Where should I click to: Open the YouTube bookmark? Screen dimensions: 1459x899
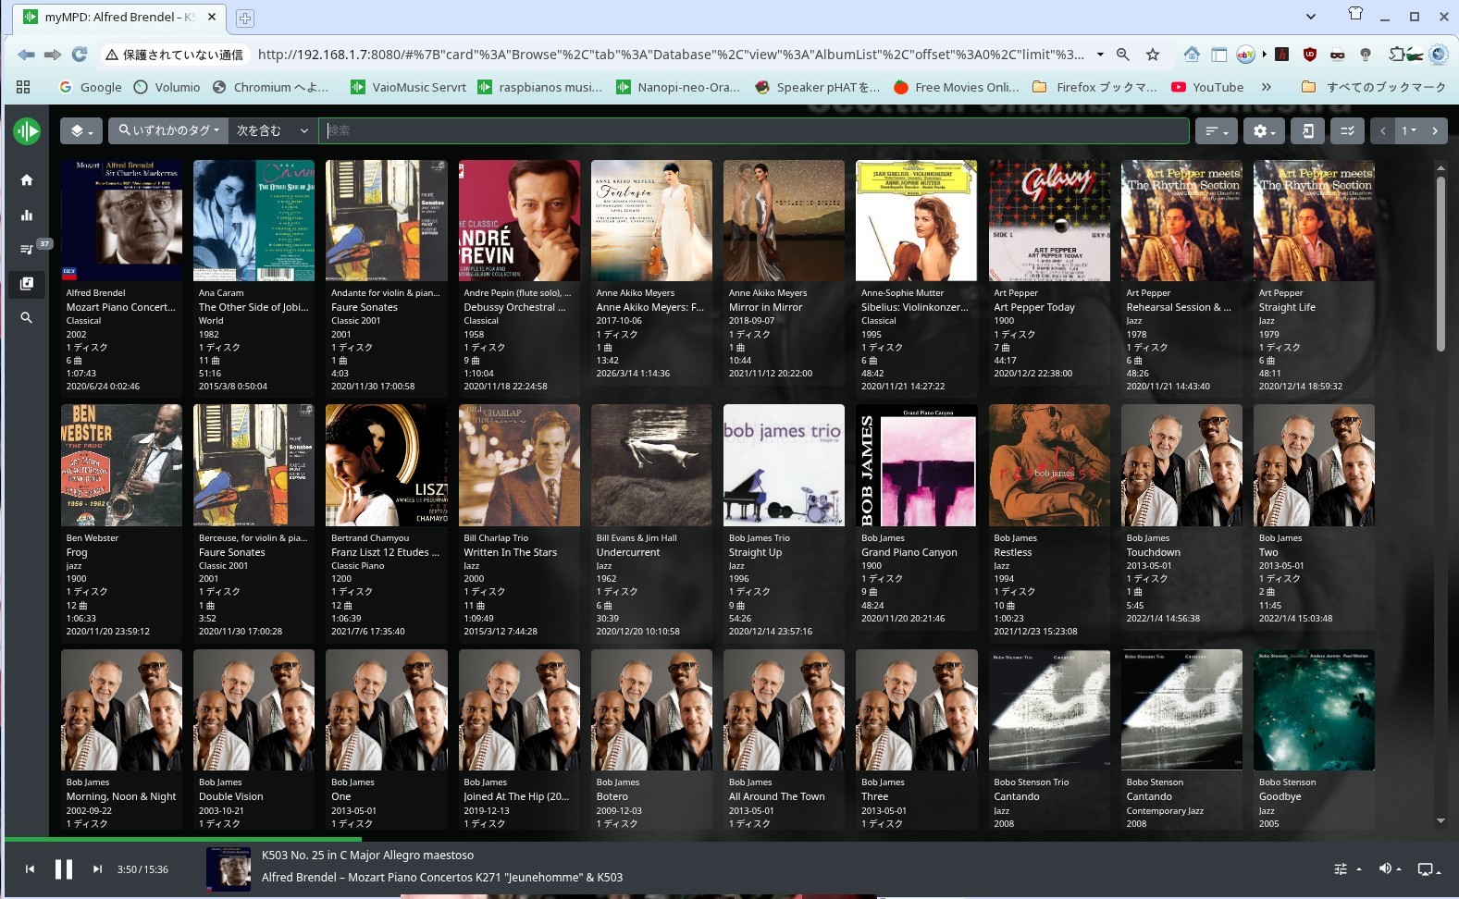(x=1207, y=87)
